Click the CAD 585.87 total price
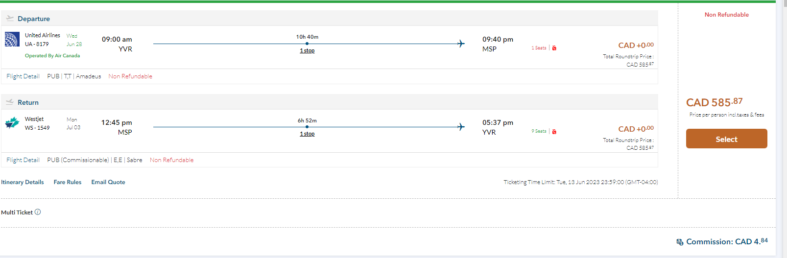This screenshot has width=787, height=258. click(714, 102)
